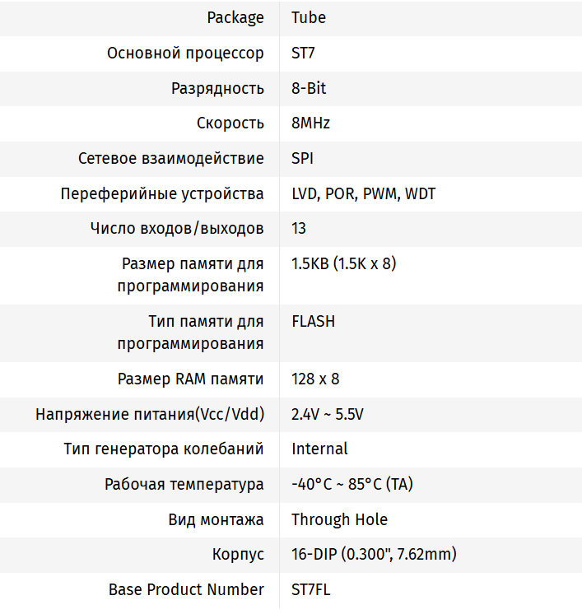Select the 'SPI' connectivity value
582x614 pixels.
(x=302, y=158)
